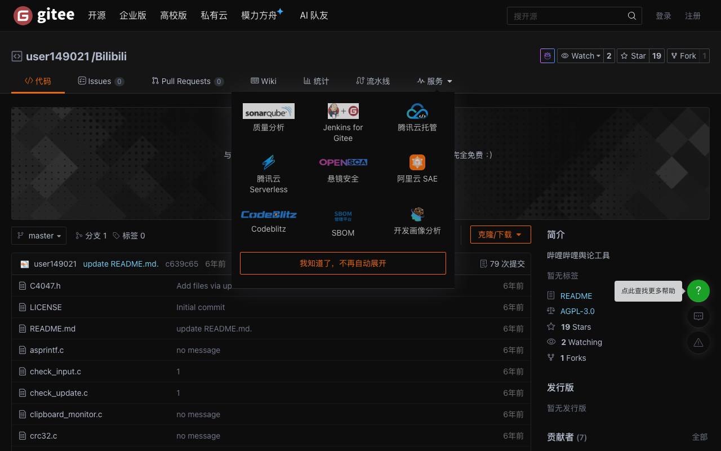Click AI 队友 in the top navigation
The image size is (721, 451).
click(314, 16)
